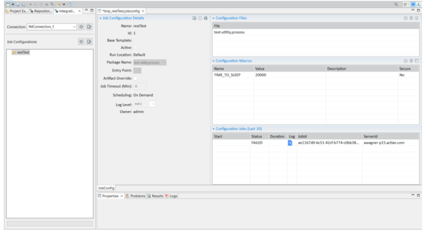Switch to the Problems tab
The height and width of the screenshot is (230, 426).
[135, 196]
